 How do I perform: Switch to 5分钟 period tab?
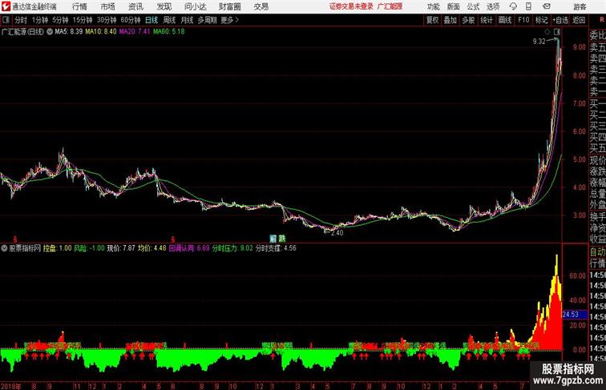[60, 20]
